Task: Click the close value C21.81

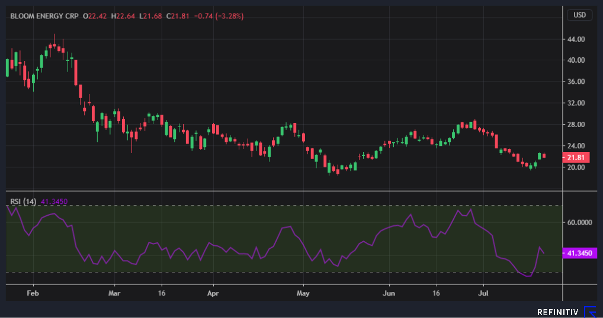Action: tap(178, 16)
